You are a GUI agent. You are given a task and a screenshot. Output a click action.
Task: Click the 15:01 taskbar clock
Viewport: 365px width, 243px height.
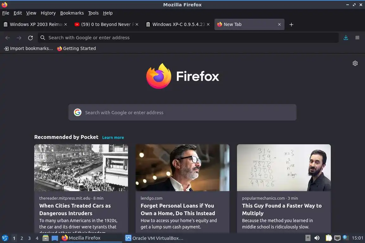(357, 238)
